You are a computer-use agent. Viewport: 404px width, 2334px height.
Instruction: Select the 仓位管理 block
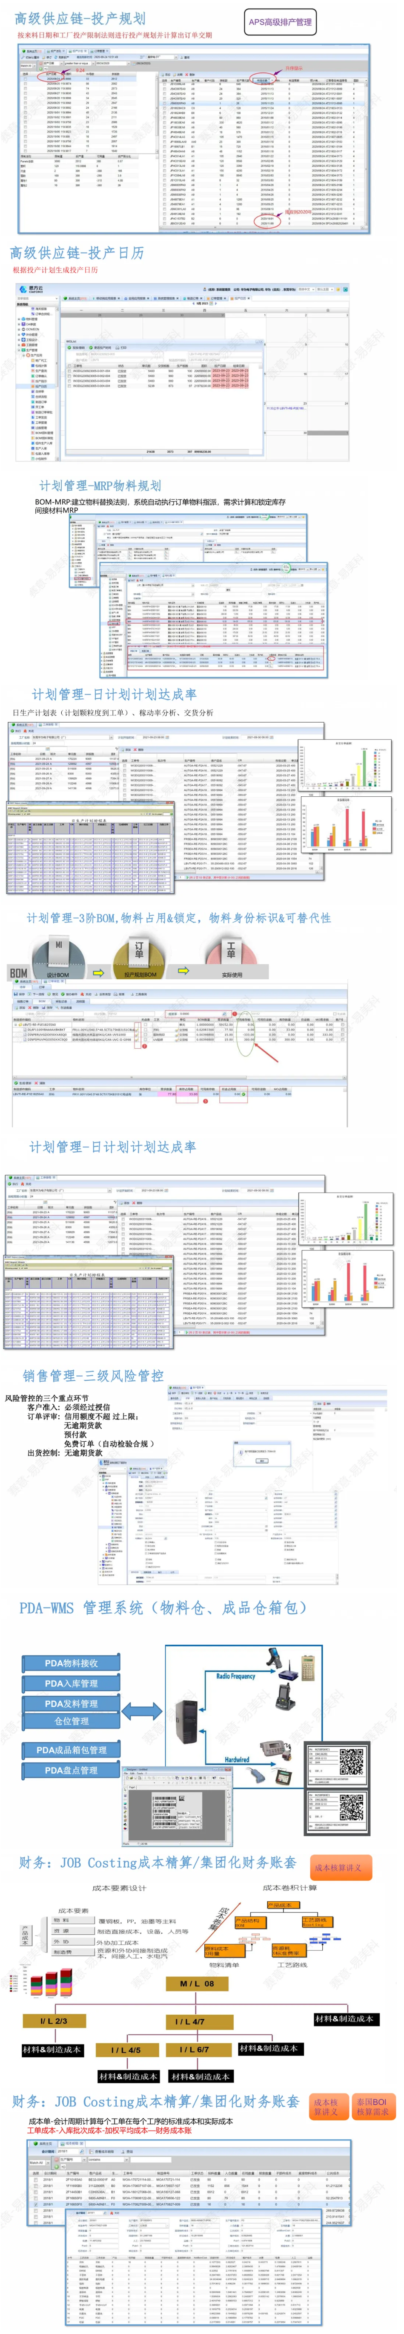point(72,1721)
